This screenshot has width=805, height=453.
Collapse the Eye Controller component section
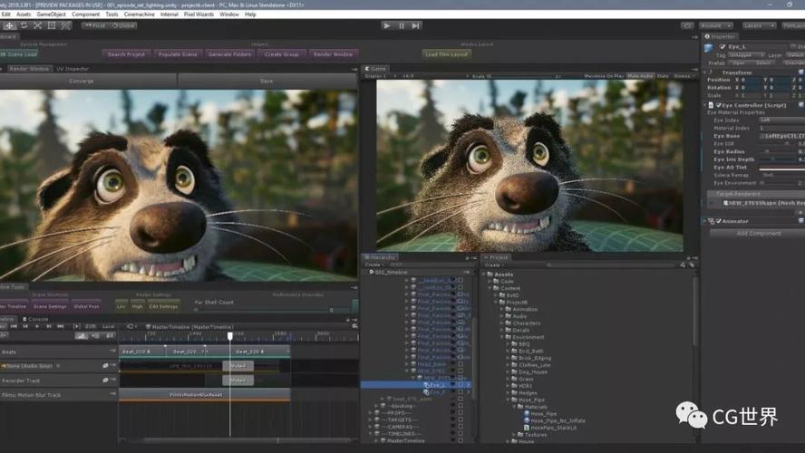(x=705, y=105)
